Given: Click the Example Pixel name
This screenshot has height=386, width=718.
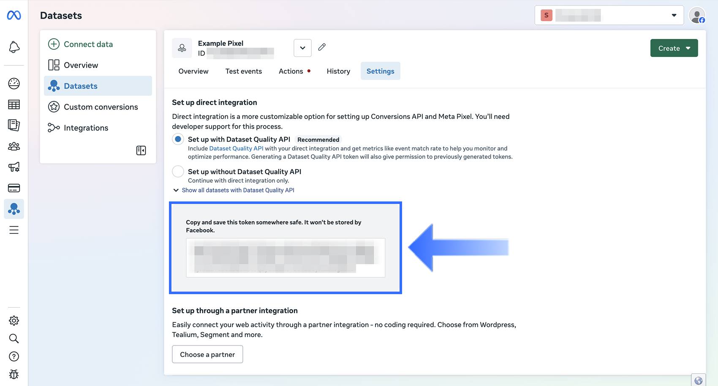Looking at the screenshot, I should click(x=221, y=43).
